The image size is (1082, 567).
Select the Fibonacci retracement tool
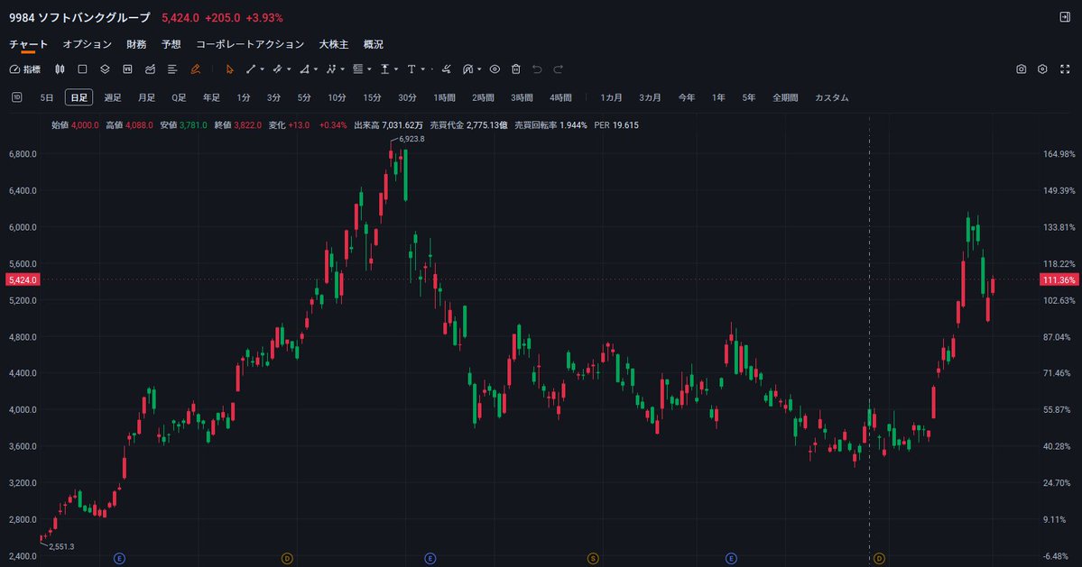[x=357, y=69]
